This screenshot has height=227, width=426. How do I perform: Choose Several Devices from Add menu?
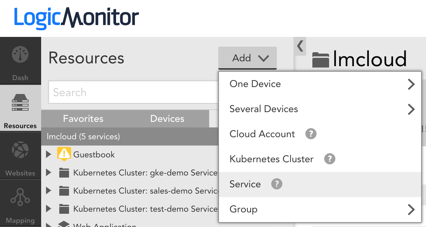pyautogui.click(x=319, y=109)
